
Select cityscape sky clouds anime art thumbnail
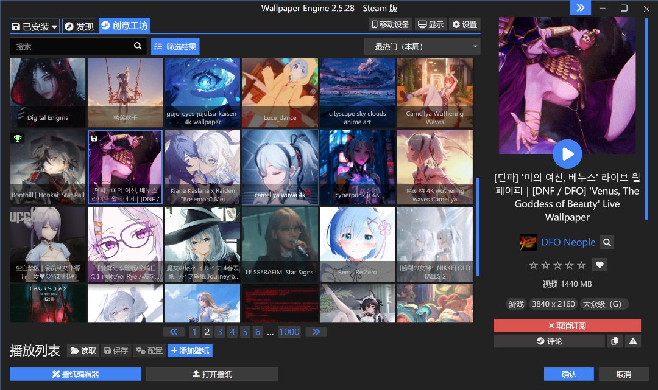(358, 92)
